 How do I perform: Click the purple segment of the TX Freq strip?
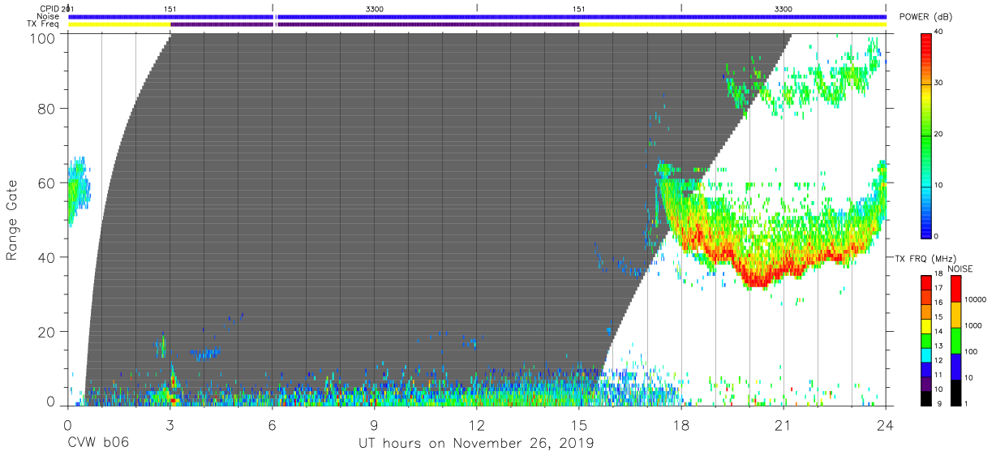(375, 24)
